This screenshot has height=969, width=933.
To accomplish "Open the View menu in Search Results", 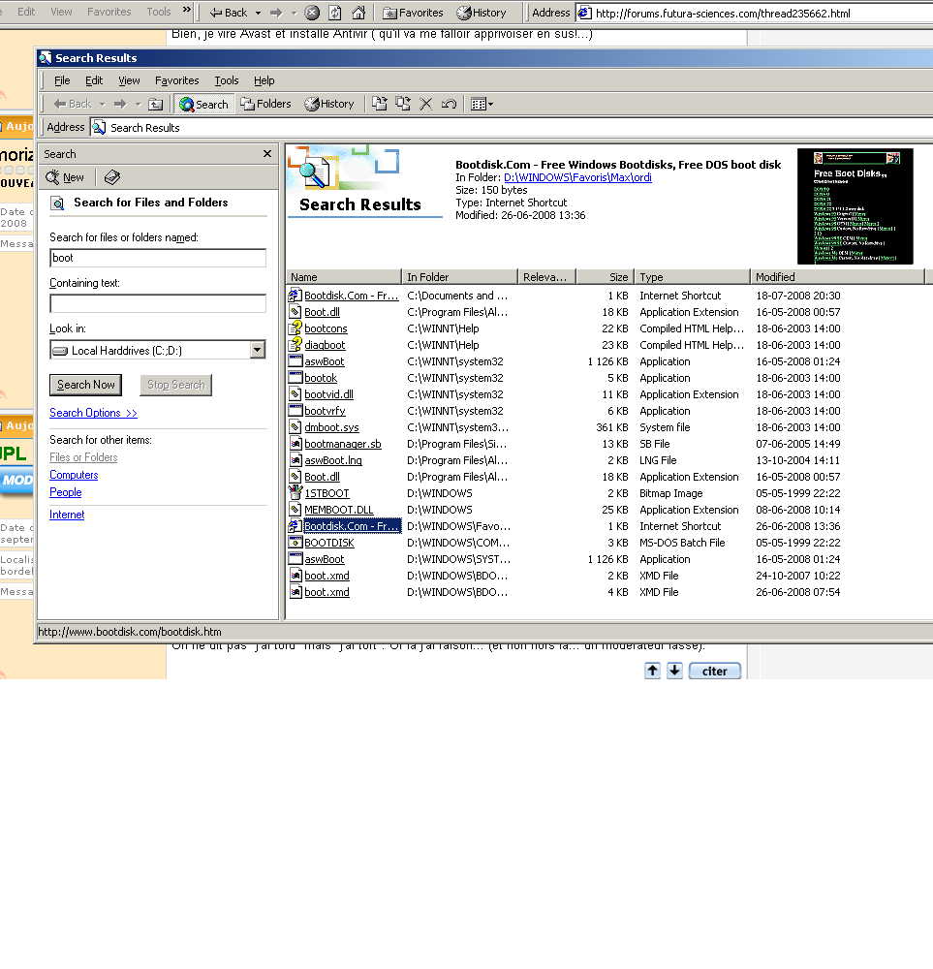I will click(129, 81).
